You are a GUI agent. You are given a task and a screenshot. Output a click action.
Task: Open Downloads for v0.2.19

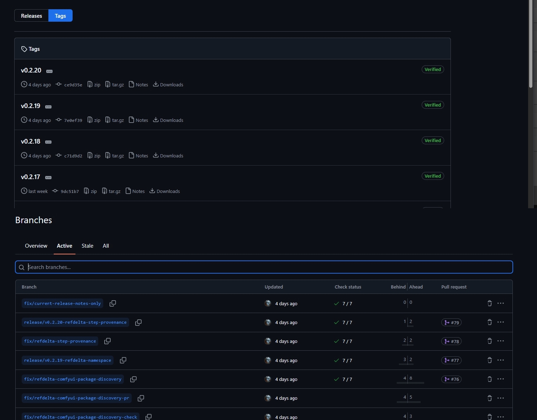click(x=168, y=120)
